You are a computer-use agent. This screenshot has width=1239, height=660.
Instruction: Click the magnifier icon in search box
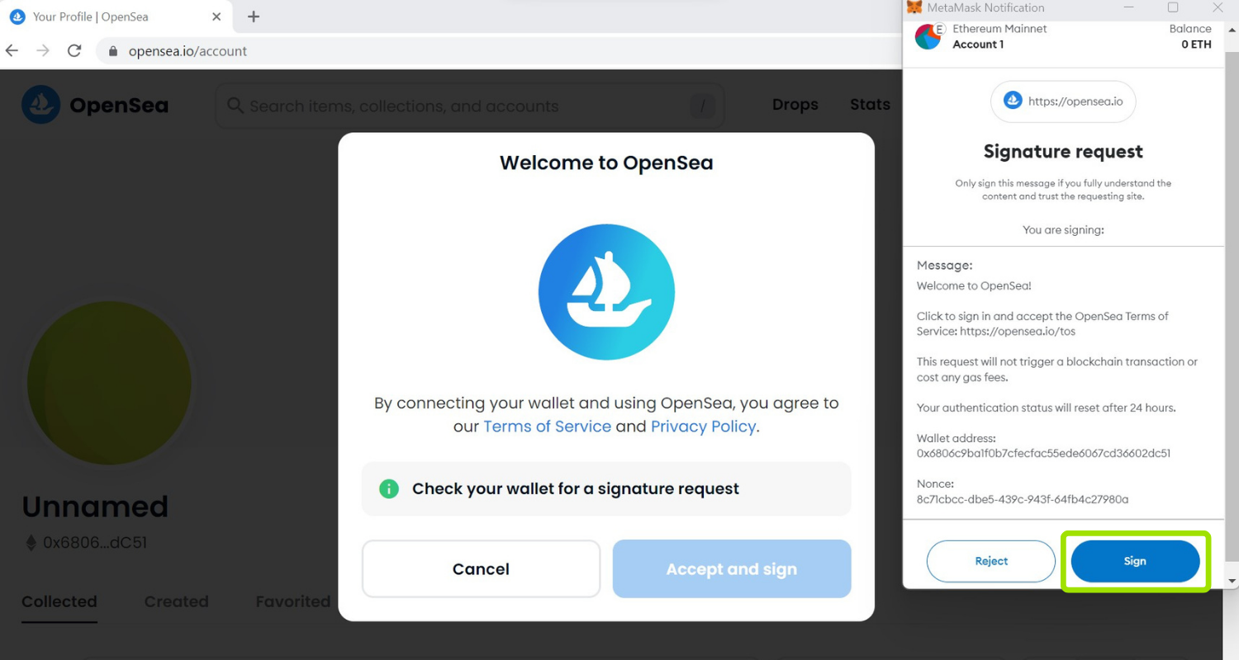pyautogui.click(x=235, y=106)
